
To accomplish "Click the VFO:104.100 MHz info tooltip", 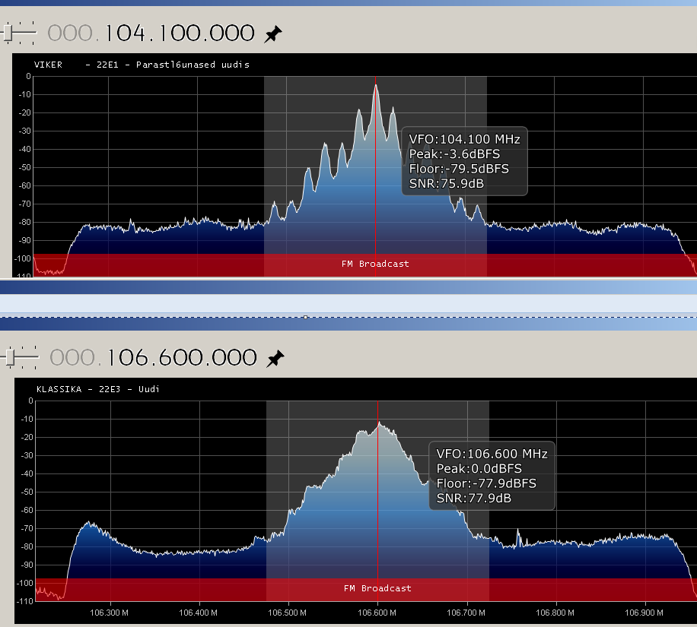I will (464, 161).
